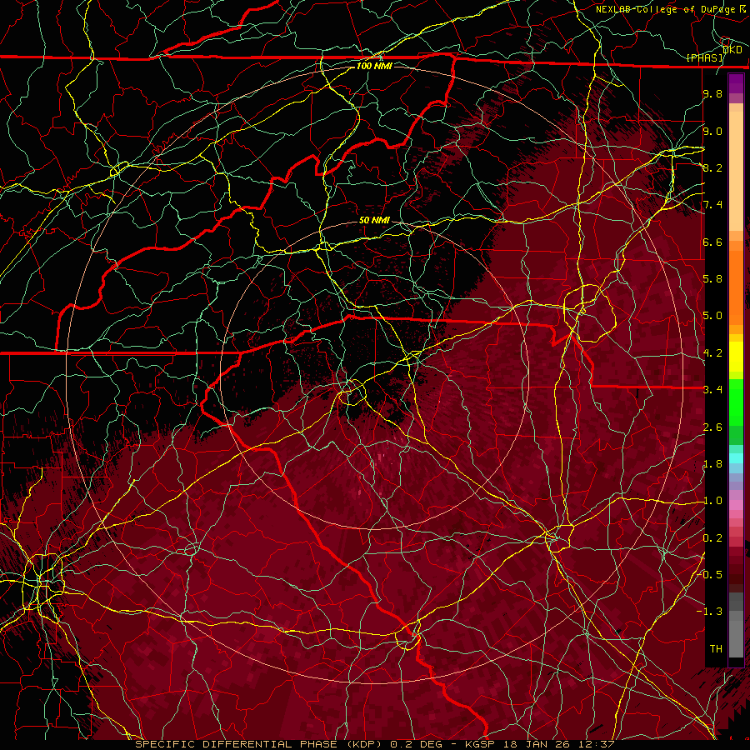Click the 3.4 value on the color scale
The width and height of the screenshot is (750, 750).
[712, 390]
